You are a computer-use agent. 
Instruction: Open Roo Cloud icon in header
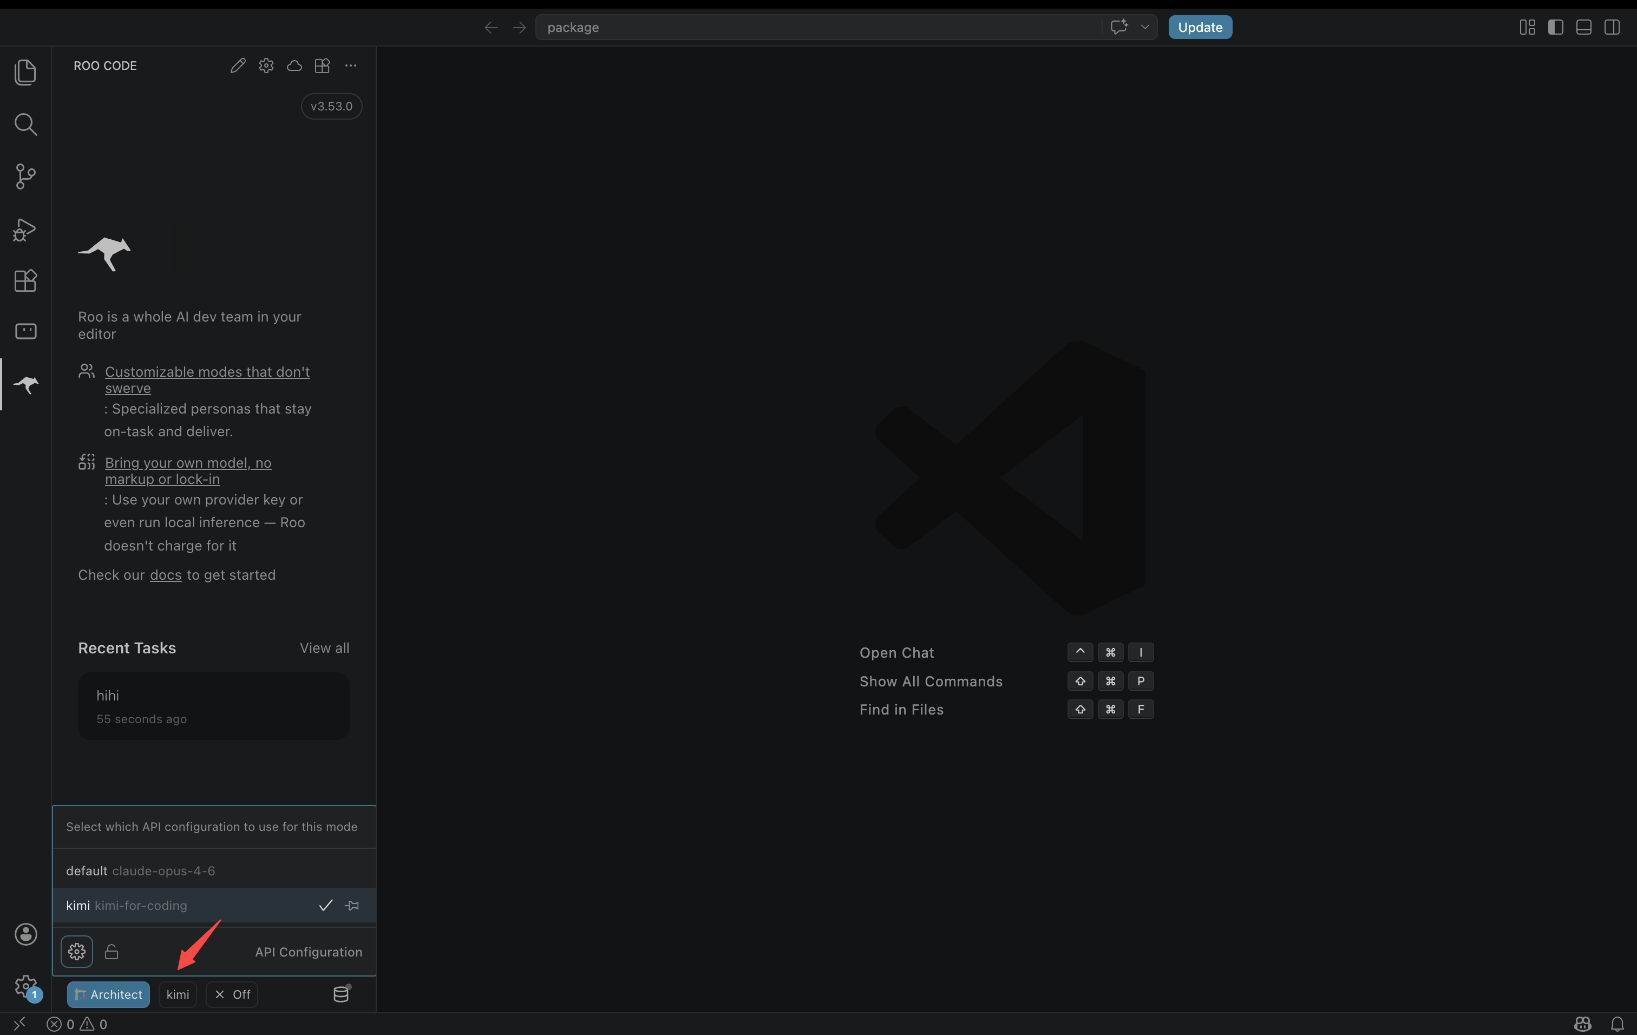tap(294, 66)
